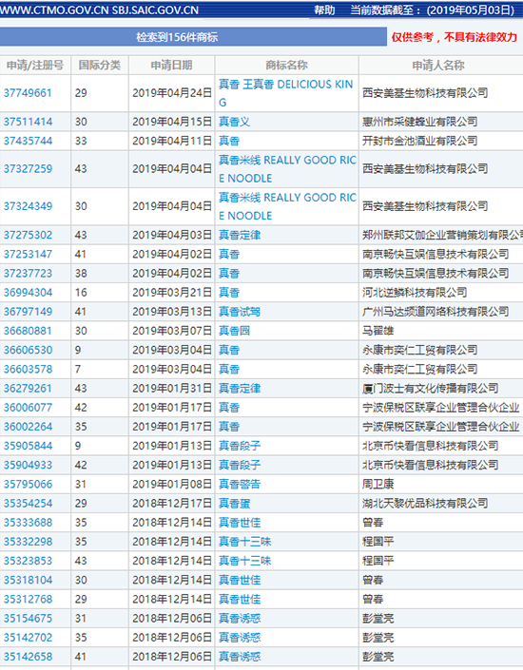Open registration number 35905844
This screenshot has width=523, height=670.
[28, 446]
